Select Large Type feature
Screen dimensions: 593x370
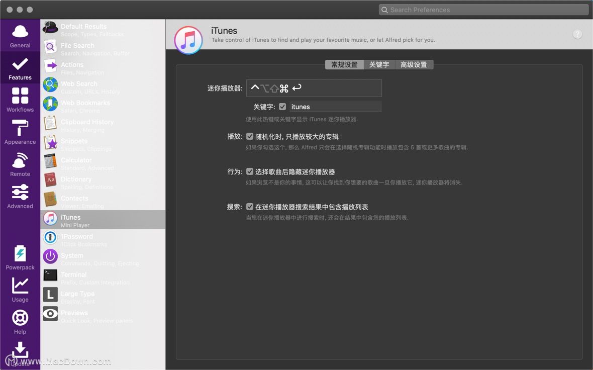[x=103, y=297]
